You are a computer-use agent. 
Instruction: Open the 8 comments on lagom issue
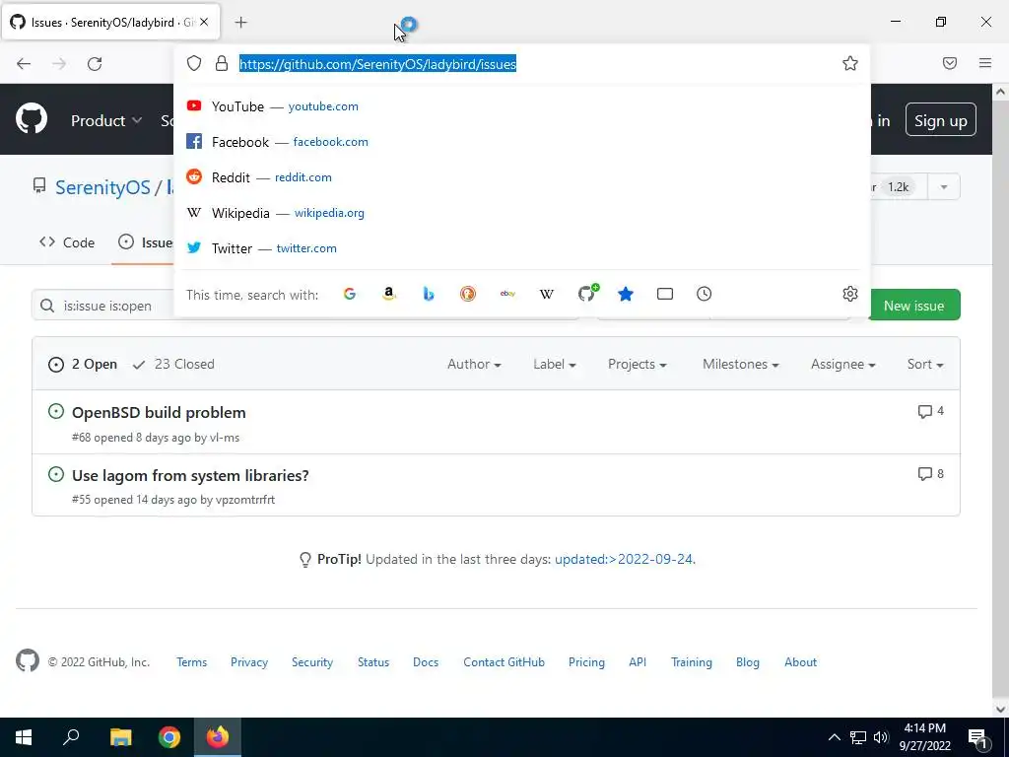(931, 474)
